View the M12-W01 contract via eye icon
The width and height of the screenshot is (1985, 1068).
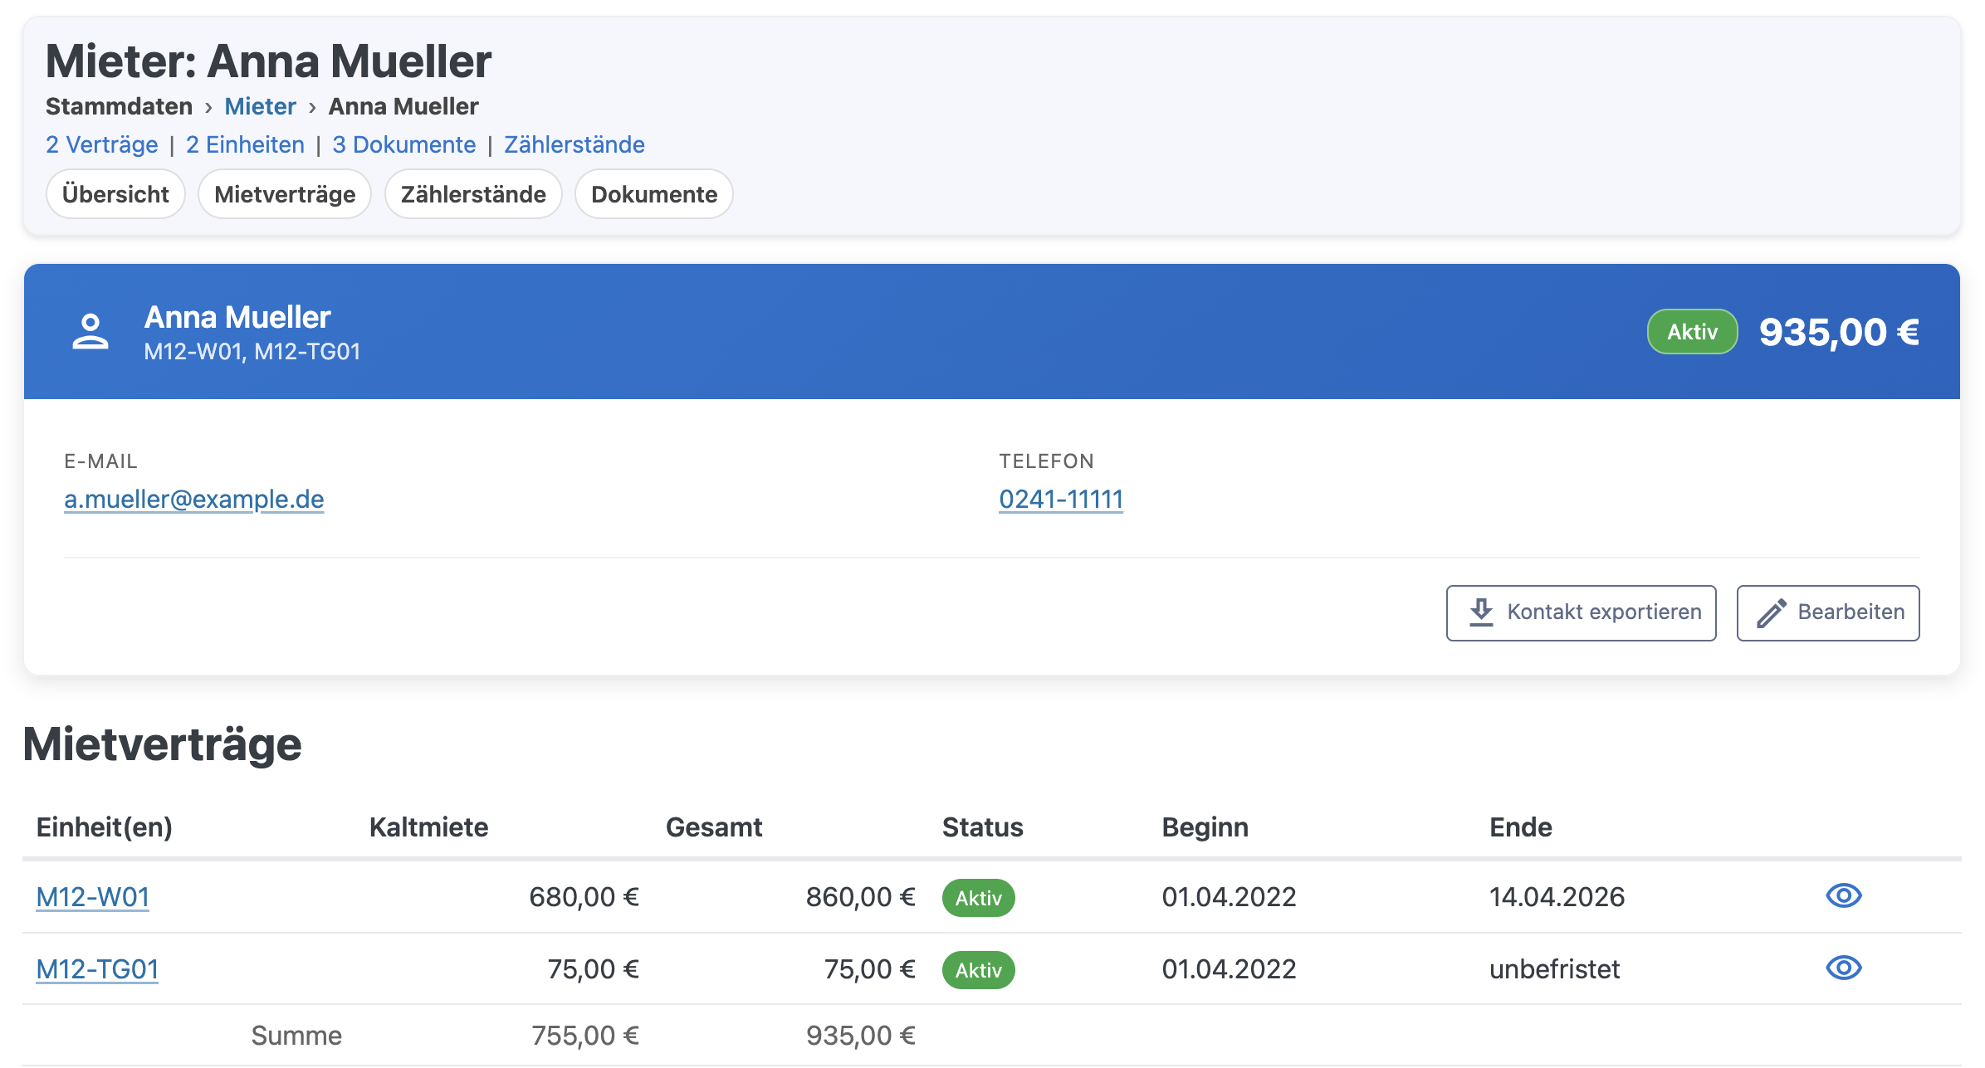point(1843,896)
